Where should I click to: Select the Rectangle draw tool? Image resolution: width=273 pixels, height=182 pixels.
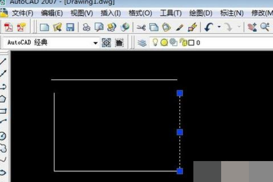pos(3,111)
